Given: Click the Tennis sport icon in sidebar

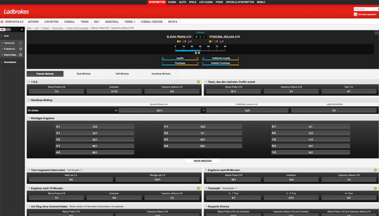Looking at the screenshot, I should click(x=21, y=43).
